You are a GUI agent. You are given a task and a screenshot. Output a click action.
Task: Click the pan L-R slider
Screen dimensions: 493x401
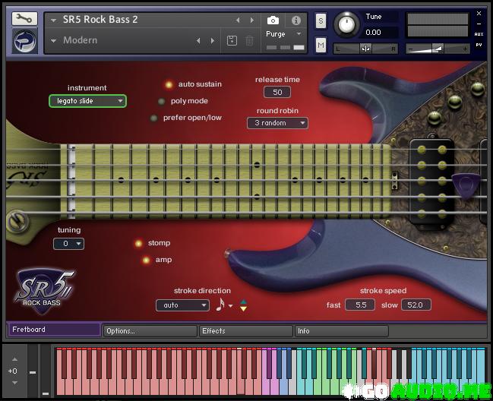pos(365,49)
